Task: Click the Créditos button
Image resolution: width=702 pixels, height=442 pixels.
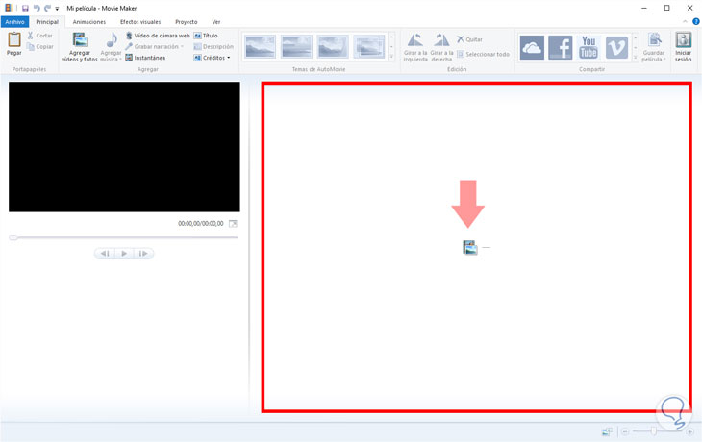Action: 210,58
